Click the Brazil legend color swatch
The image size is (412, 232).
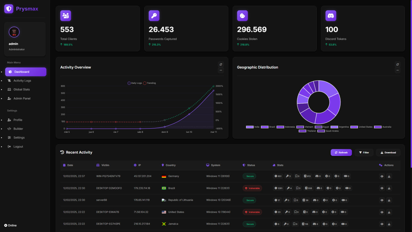pos(265,127)
